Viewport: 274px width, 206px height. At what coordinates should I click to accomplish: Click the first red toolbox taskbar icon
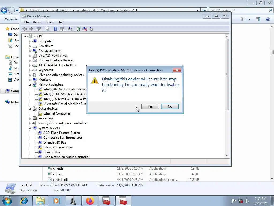(x=106, y=201)
